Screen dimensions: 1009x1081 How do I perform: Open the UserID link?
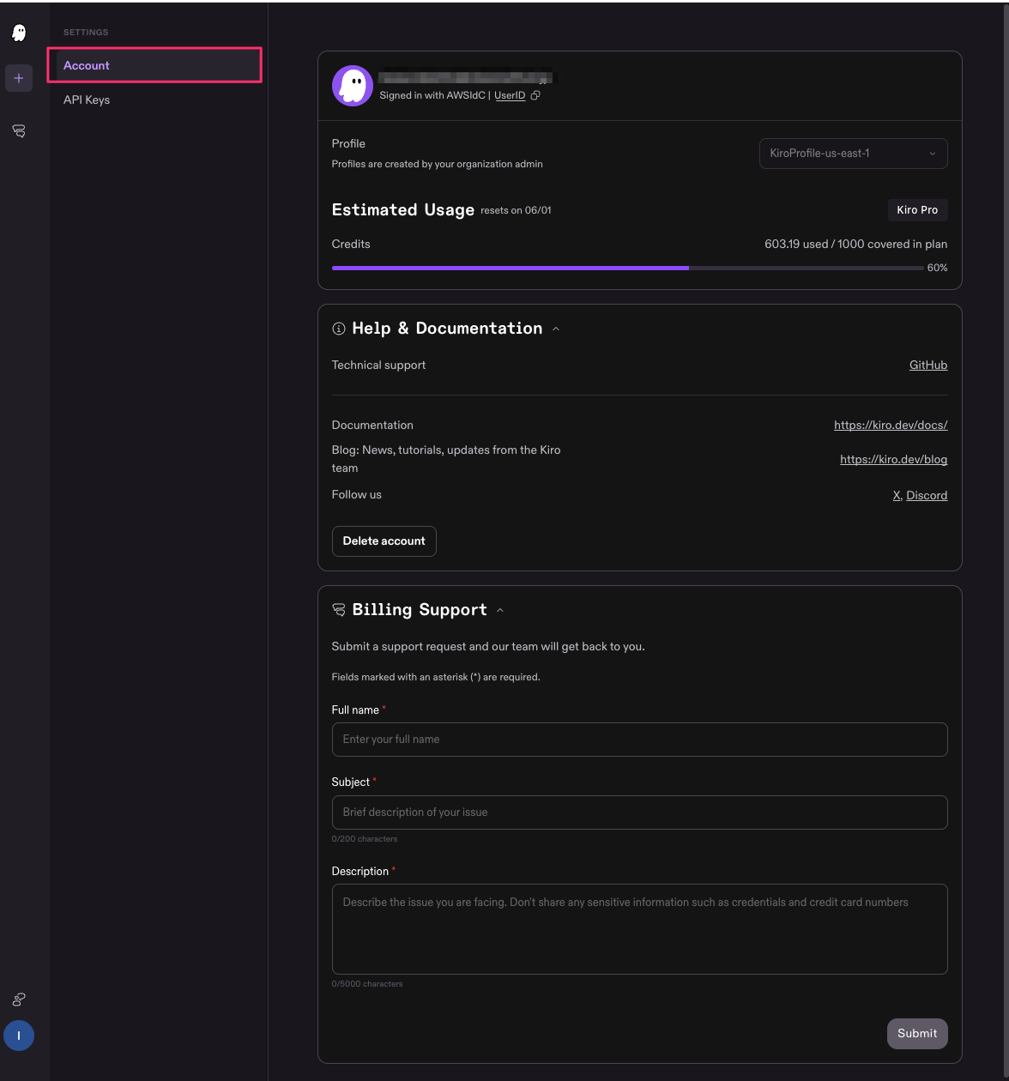(510, 95)
